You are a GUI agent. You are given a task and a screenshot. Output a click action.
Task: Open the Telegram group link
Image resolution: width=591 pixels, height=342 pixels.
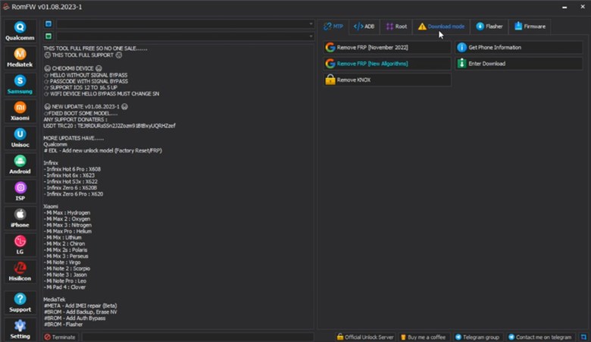[479, 337]
